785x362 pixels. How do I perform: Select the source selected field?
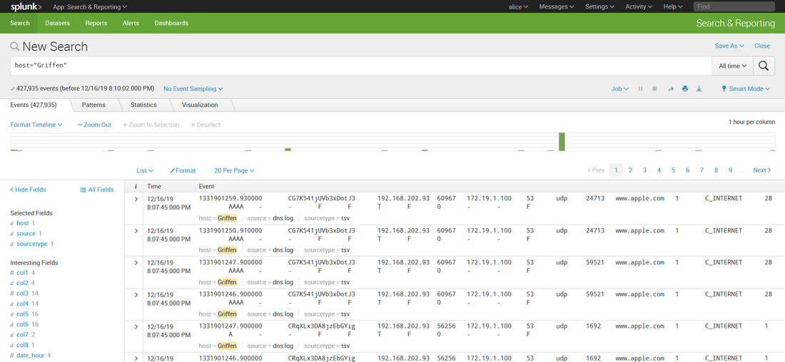(x=26, y=234)
